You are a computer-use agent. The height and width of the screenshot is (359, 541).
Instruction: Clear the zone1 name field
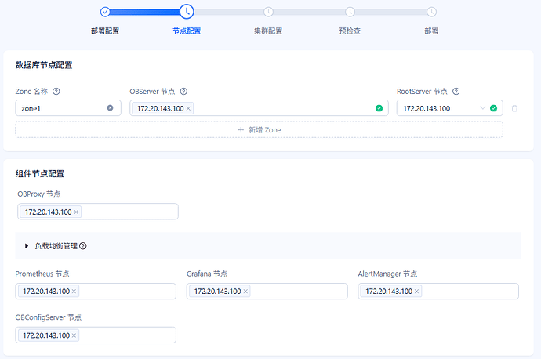(110, 108)
